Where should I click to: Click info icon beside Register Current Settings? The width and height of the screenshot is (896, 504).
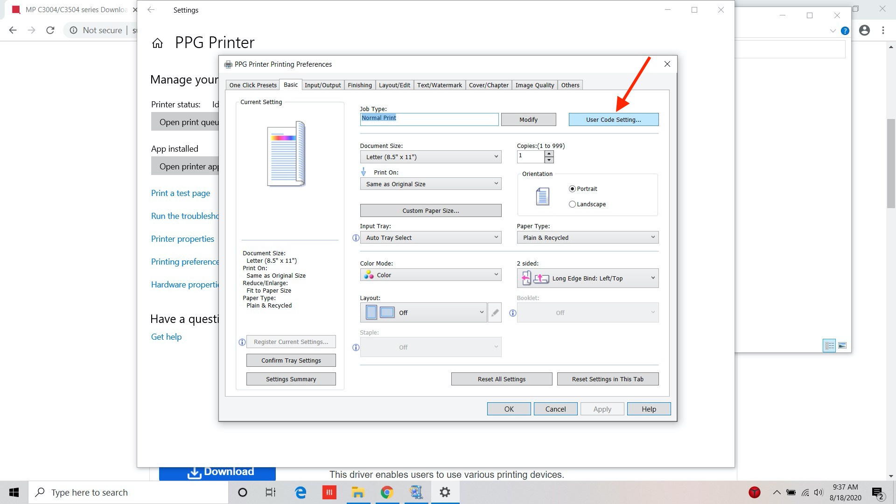point(242,342)
